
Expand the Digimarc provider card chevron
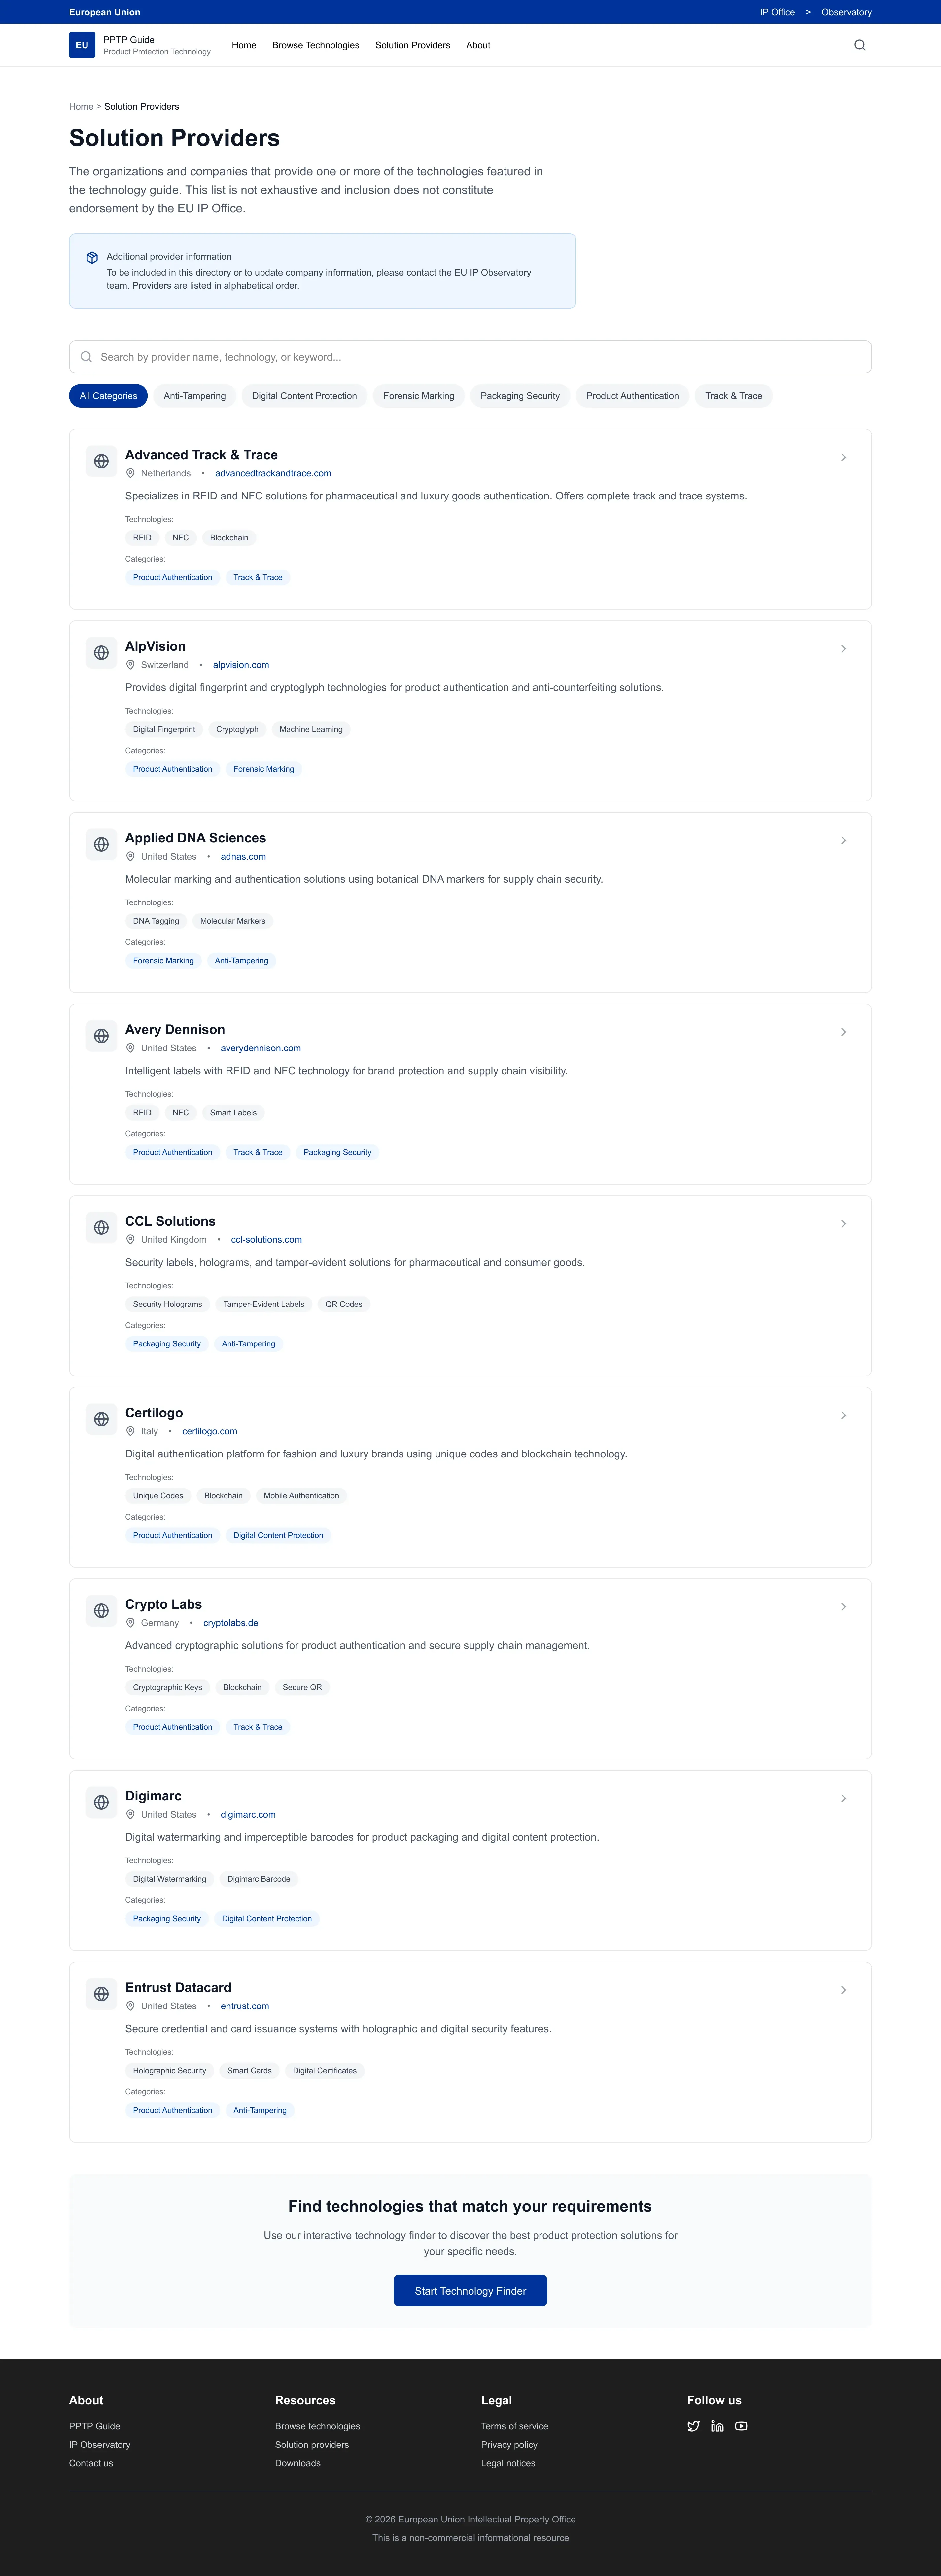(x=843, y=1798)
